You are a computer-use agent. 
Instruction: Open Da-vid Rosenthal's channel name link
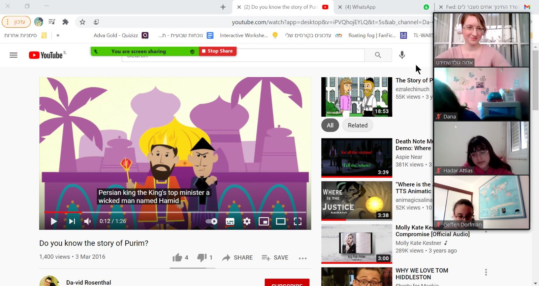(89, 283)
